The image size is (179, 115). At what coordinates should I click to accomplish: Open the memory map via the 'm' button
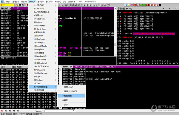point(66,5)
